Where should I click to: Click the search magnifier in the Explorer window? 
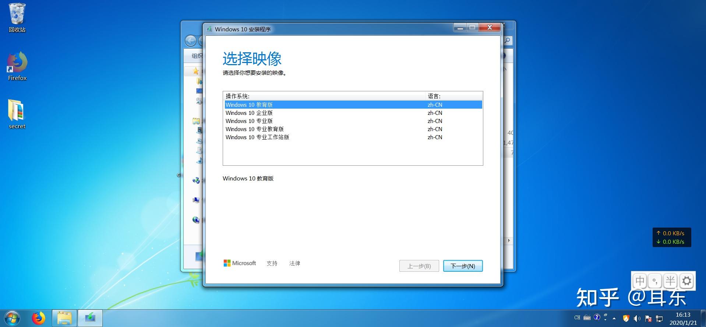(508, 41)
